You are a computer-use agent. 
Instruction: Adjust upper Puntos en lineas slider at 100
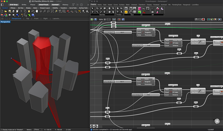117,32
